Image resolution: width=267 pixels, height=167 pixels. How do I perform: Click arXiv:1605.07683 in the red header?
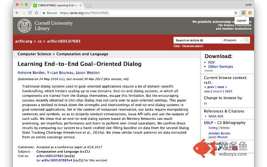64,41
